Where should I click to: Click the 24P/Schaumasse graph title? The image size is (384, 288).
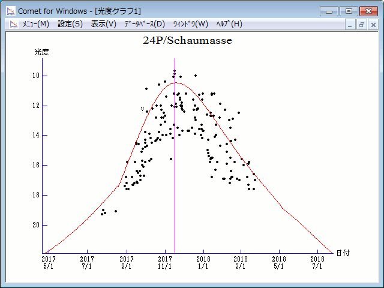187,41
